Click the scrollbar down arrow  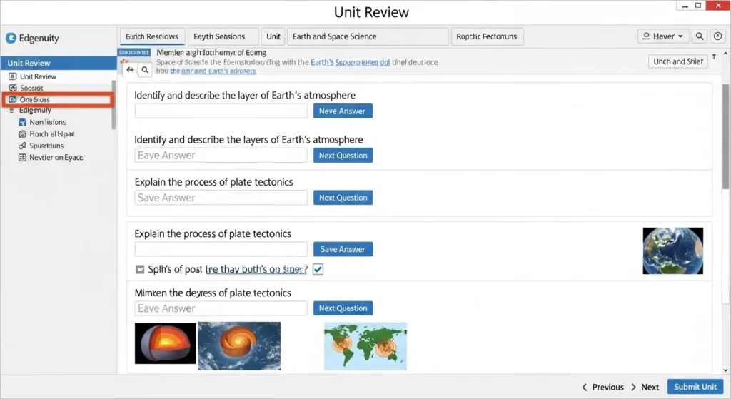(x=725, y=370)
